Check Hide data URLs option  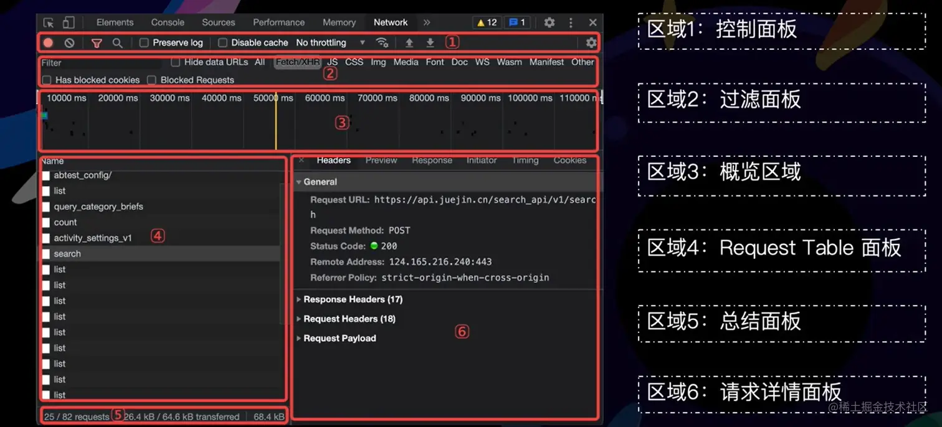pyautogui.click(x=176, y=62)
